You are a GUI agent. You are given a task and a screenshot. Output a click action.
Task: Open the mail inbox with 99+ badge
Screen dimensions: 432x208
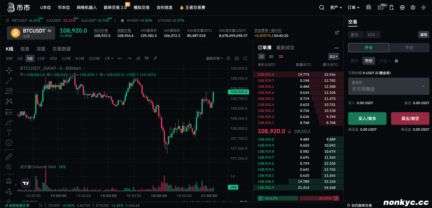click(x=381, y=7)
